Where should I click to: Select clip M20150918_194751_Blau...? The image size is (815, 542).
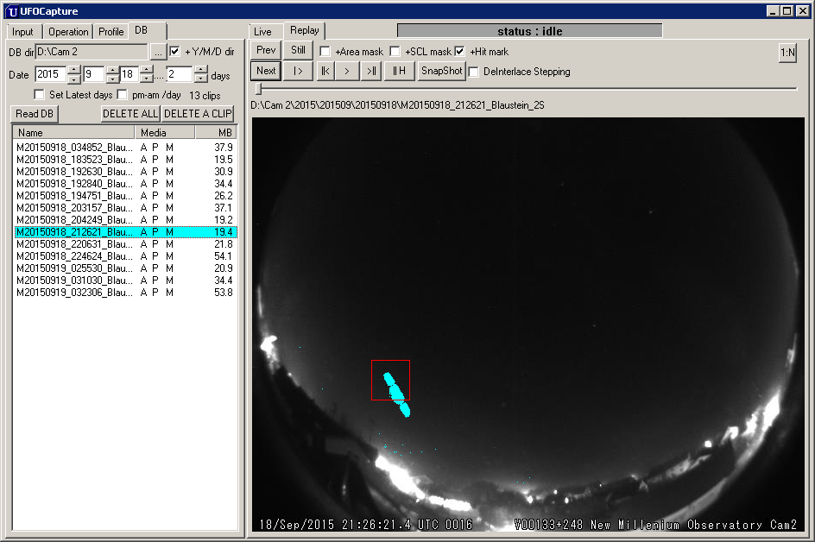[x=125, y=196]
